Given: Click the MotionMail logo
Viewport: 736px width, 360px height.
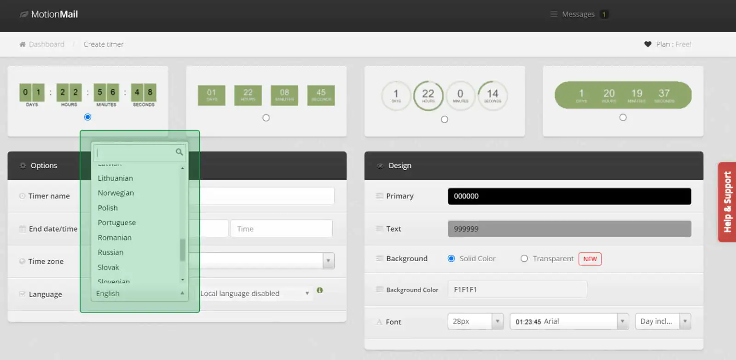Looking at the screenshot, I should [x=49, y=14].
